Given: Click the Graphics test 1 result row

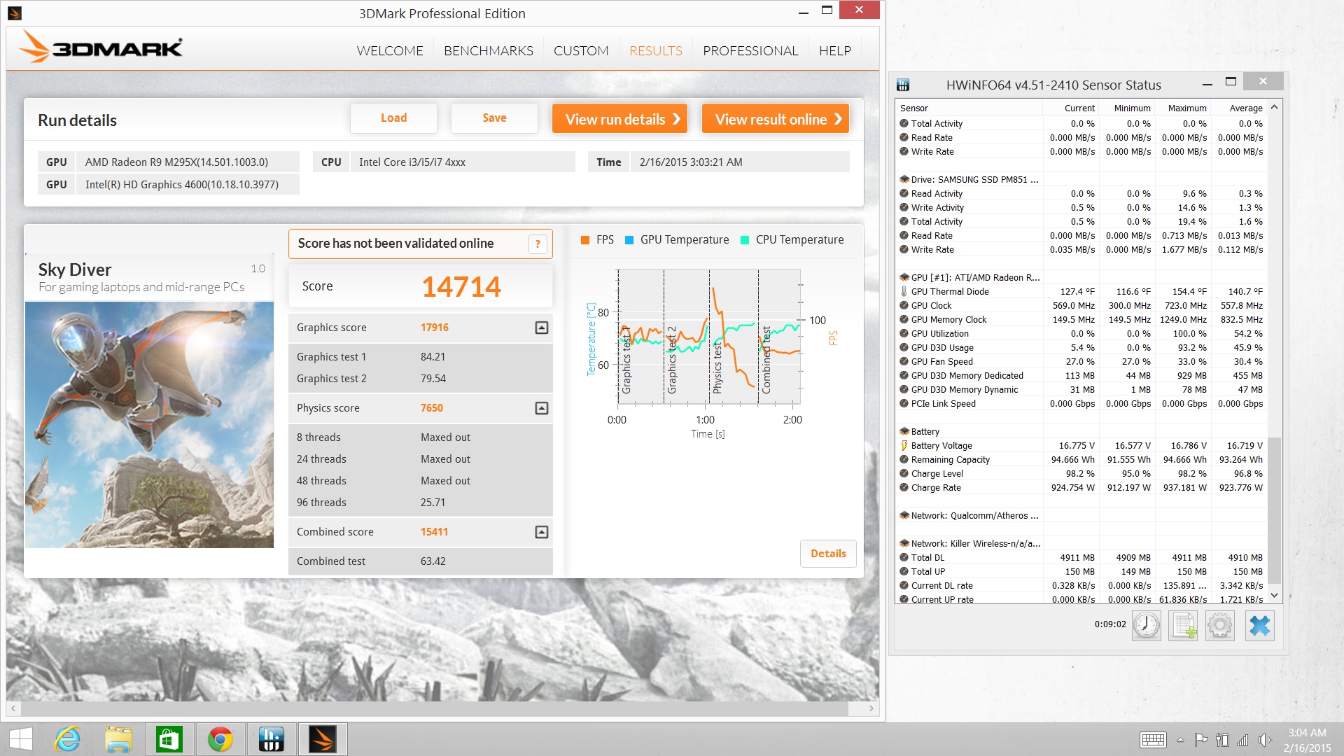Looking at the screenshot, I should 420,357.
